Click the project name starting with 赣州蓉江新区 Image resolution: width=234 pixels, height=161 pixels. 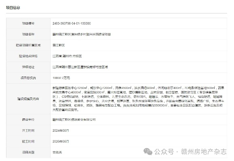coord(82,34)
